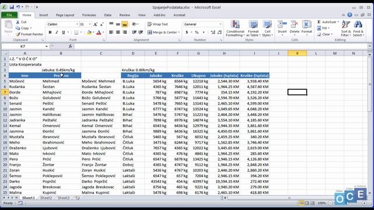Align text right
Viewport: 374px width, 210px height.
[124, 32]
